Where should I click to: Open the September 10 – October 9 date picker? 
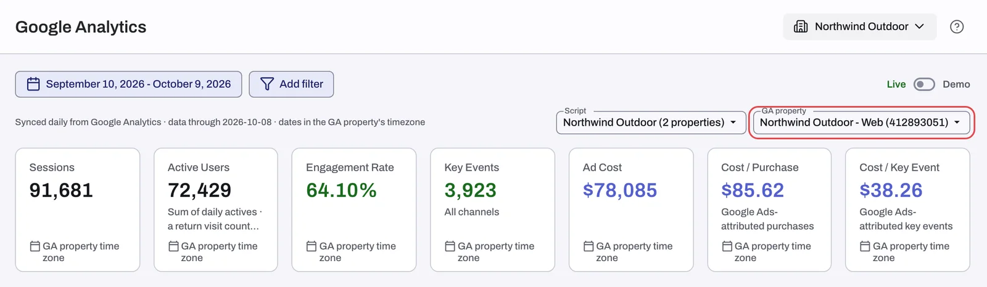(128, 84)
